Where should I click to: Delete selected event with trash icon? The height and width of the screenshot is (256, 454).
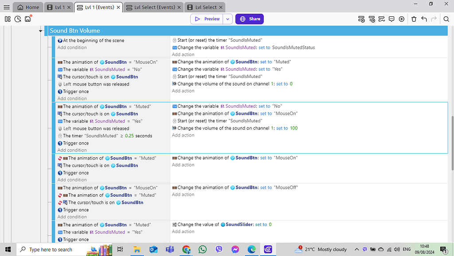tap(414, 19)
